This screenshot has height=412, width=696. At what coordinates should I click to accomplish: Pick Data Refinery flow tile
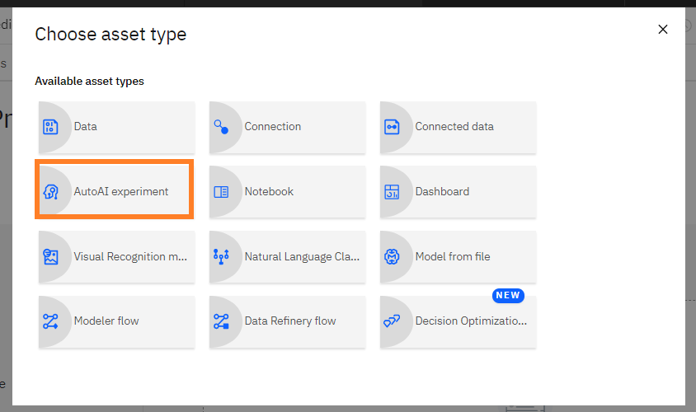(288, 321)
